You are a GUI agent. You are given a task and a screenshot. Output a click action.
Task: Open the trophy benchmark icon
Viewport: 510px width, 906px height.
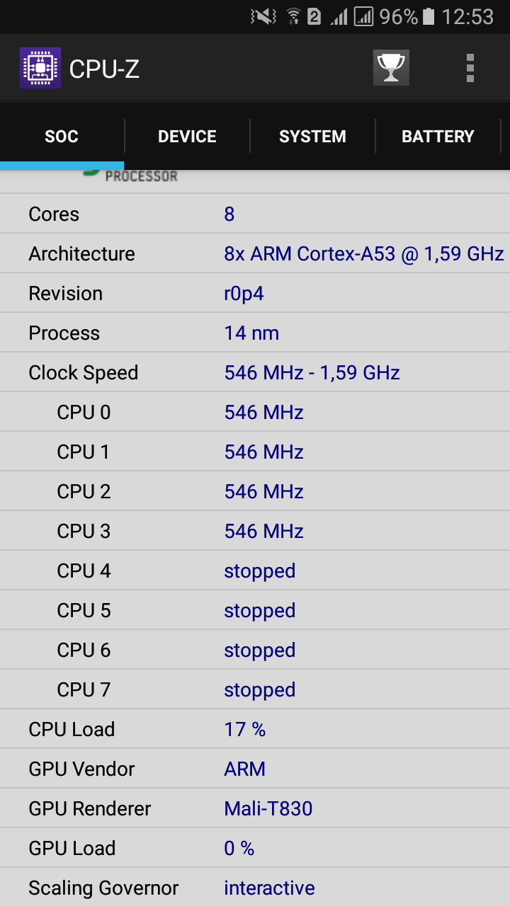click(391, 68)
